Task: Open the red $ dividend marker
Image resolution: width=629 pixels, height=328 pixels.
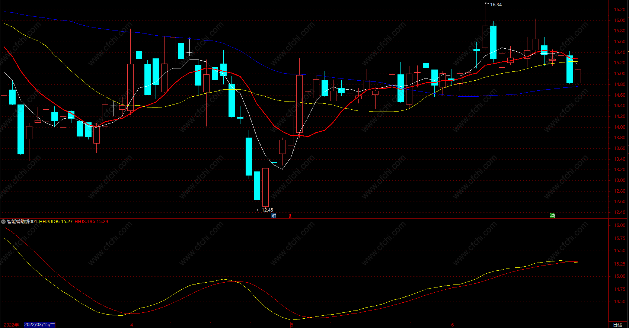Action: click(x=290, y=216)
